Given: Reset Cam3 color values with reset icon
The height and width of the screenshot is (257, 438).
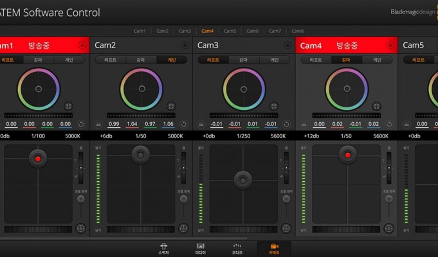Looking at the screenshot, I should (286, 124).
